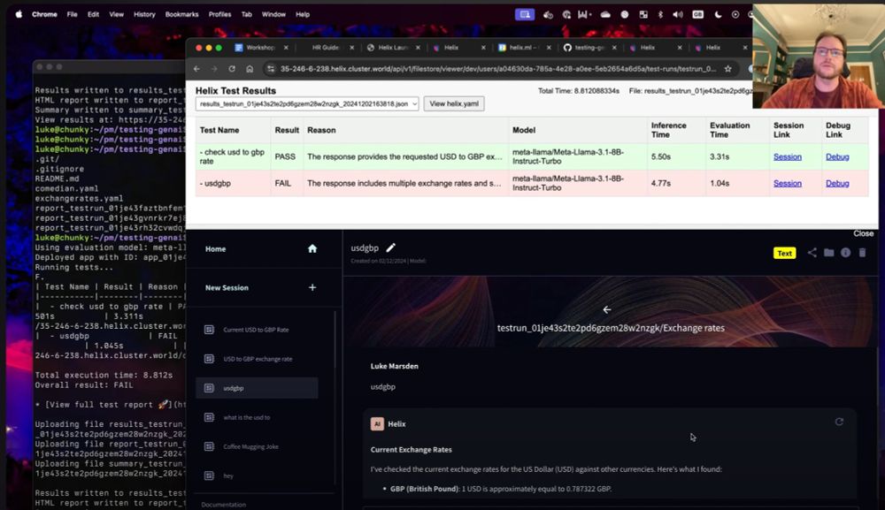Viewport: 885px width, 510px height.
Task: Close the Workshop browser tab
Action: [x=286, y=48]
